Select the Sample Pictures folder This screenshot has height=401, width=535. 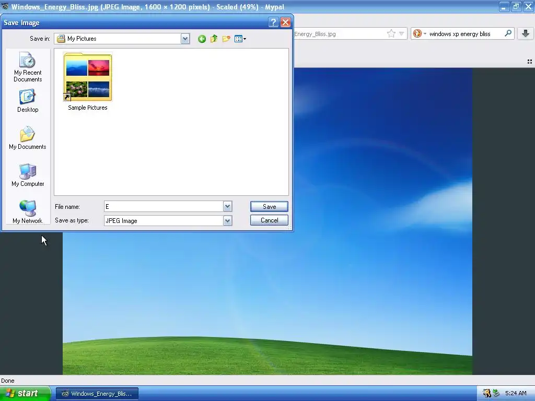(x=88, y=82)
